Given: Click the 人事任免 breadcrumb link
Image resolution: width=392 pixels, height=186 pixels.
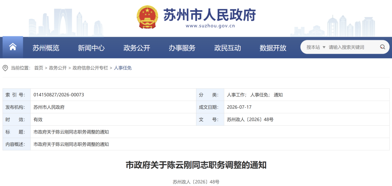Looking at the screenshot, I should pyautogui.click(x=123, y=68).
